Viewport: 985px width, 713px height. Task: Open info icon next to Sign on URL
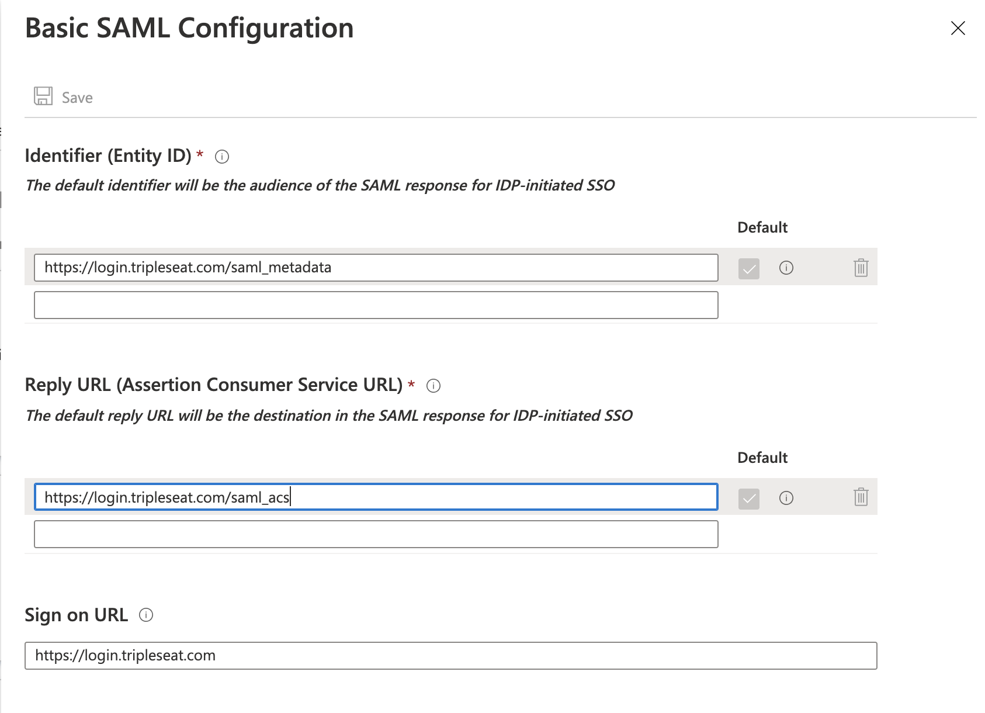coord(146,615)
